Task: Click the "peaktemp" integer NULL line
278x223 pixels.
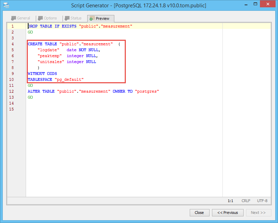Action: point(68,56)
